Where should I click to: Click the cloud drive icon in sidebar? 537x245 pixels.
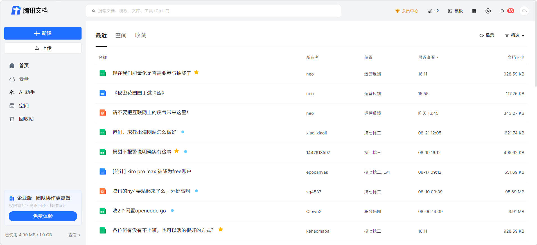pyautogui.click(x=12, y=79)
